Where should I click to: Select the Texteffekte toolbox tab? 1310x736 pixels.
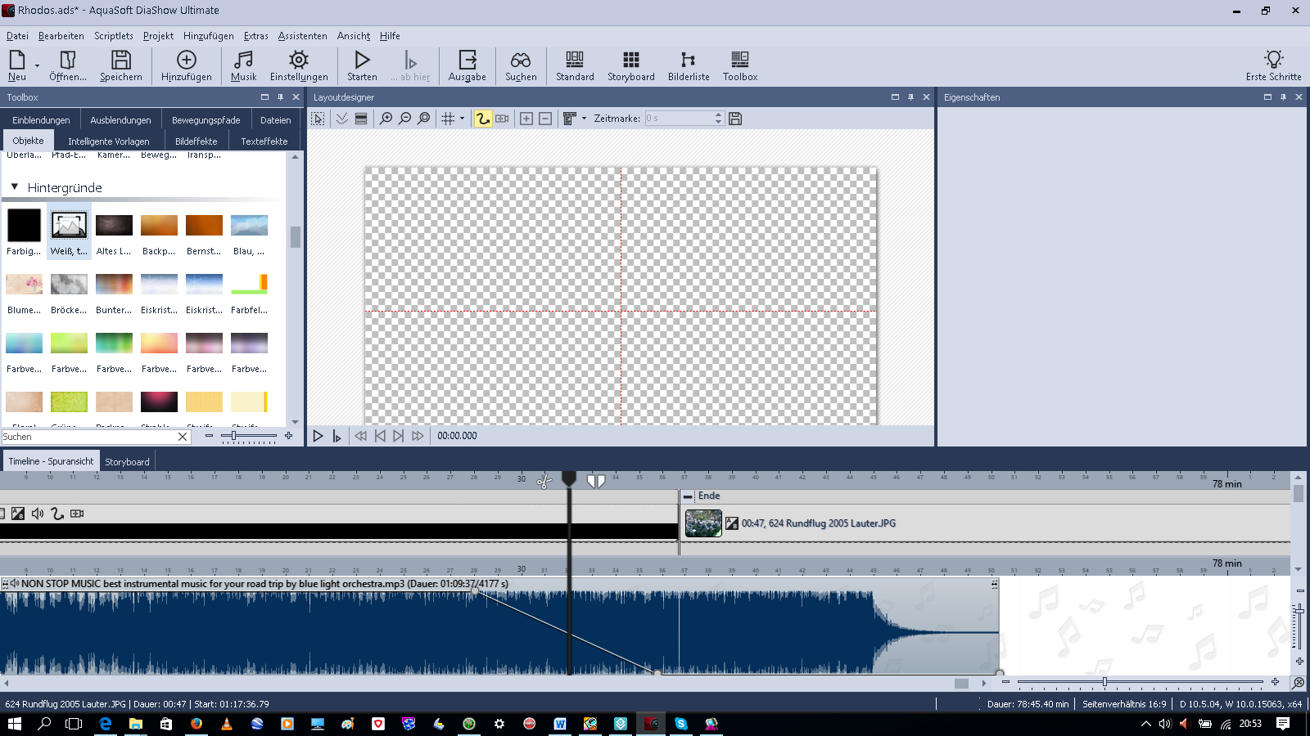pyautogui.click(x=264, y=141)
